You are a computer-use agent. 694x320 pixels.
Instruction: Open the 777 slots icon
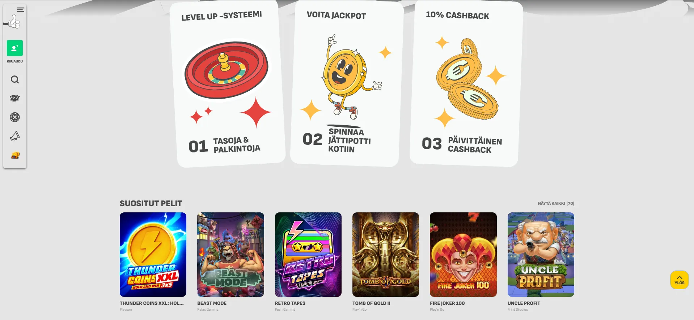pyautogui.click(x=15, y=98)
